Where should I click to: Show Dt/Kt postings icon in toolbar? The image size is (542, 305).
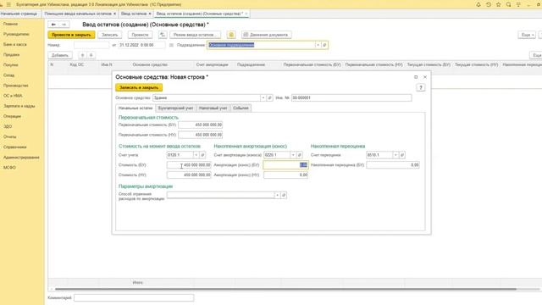click(x=163, y=35)
